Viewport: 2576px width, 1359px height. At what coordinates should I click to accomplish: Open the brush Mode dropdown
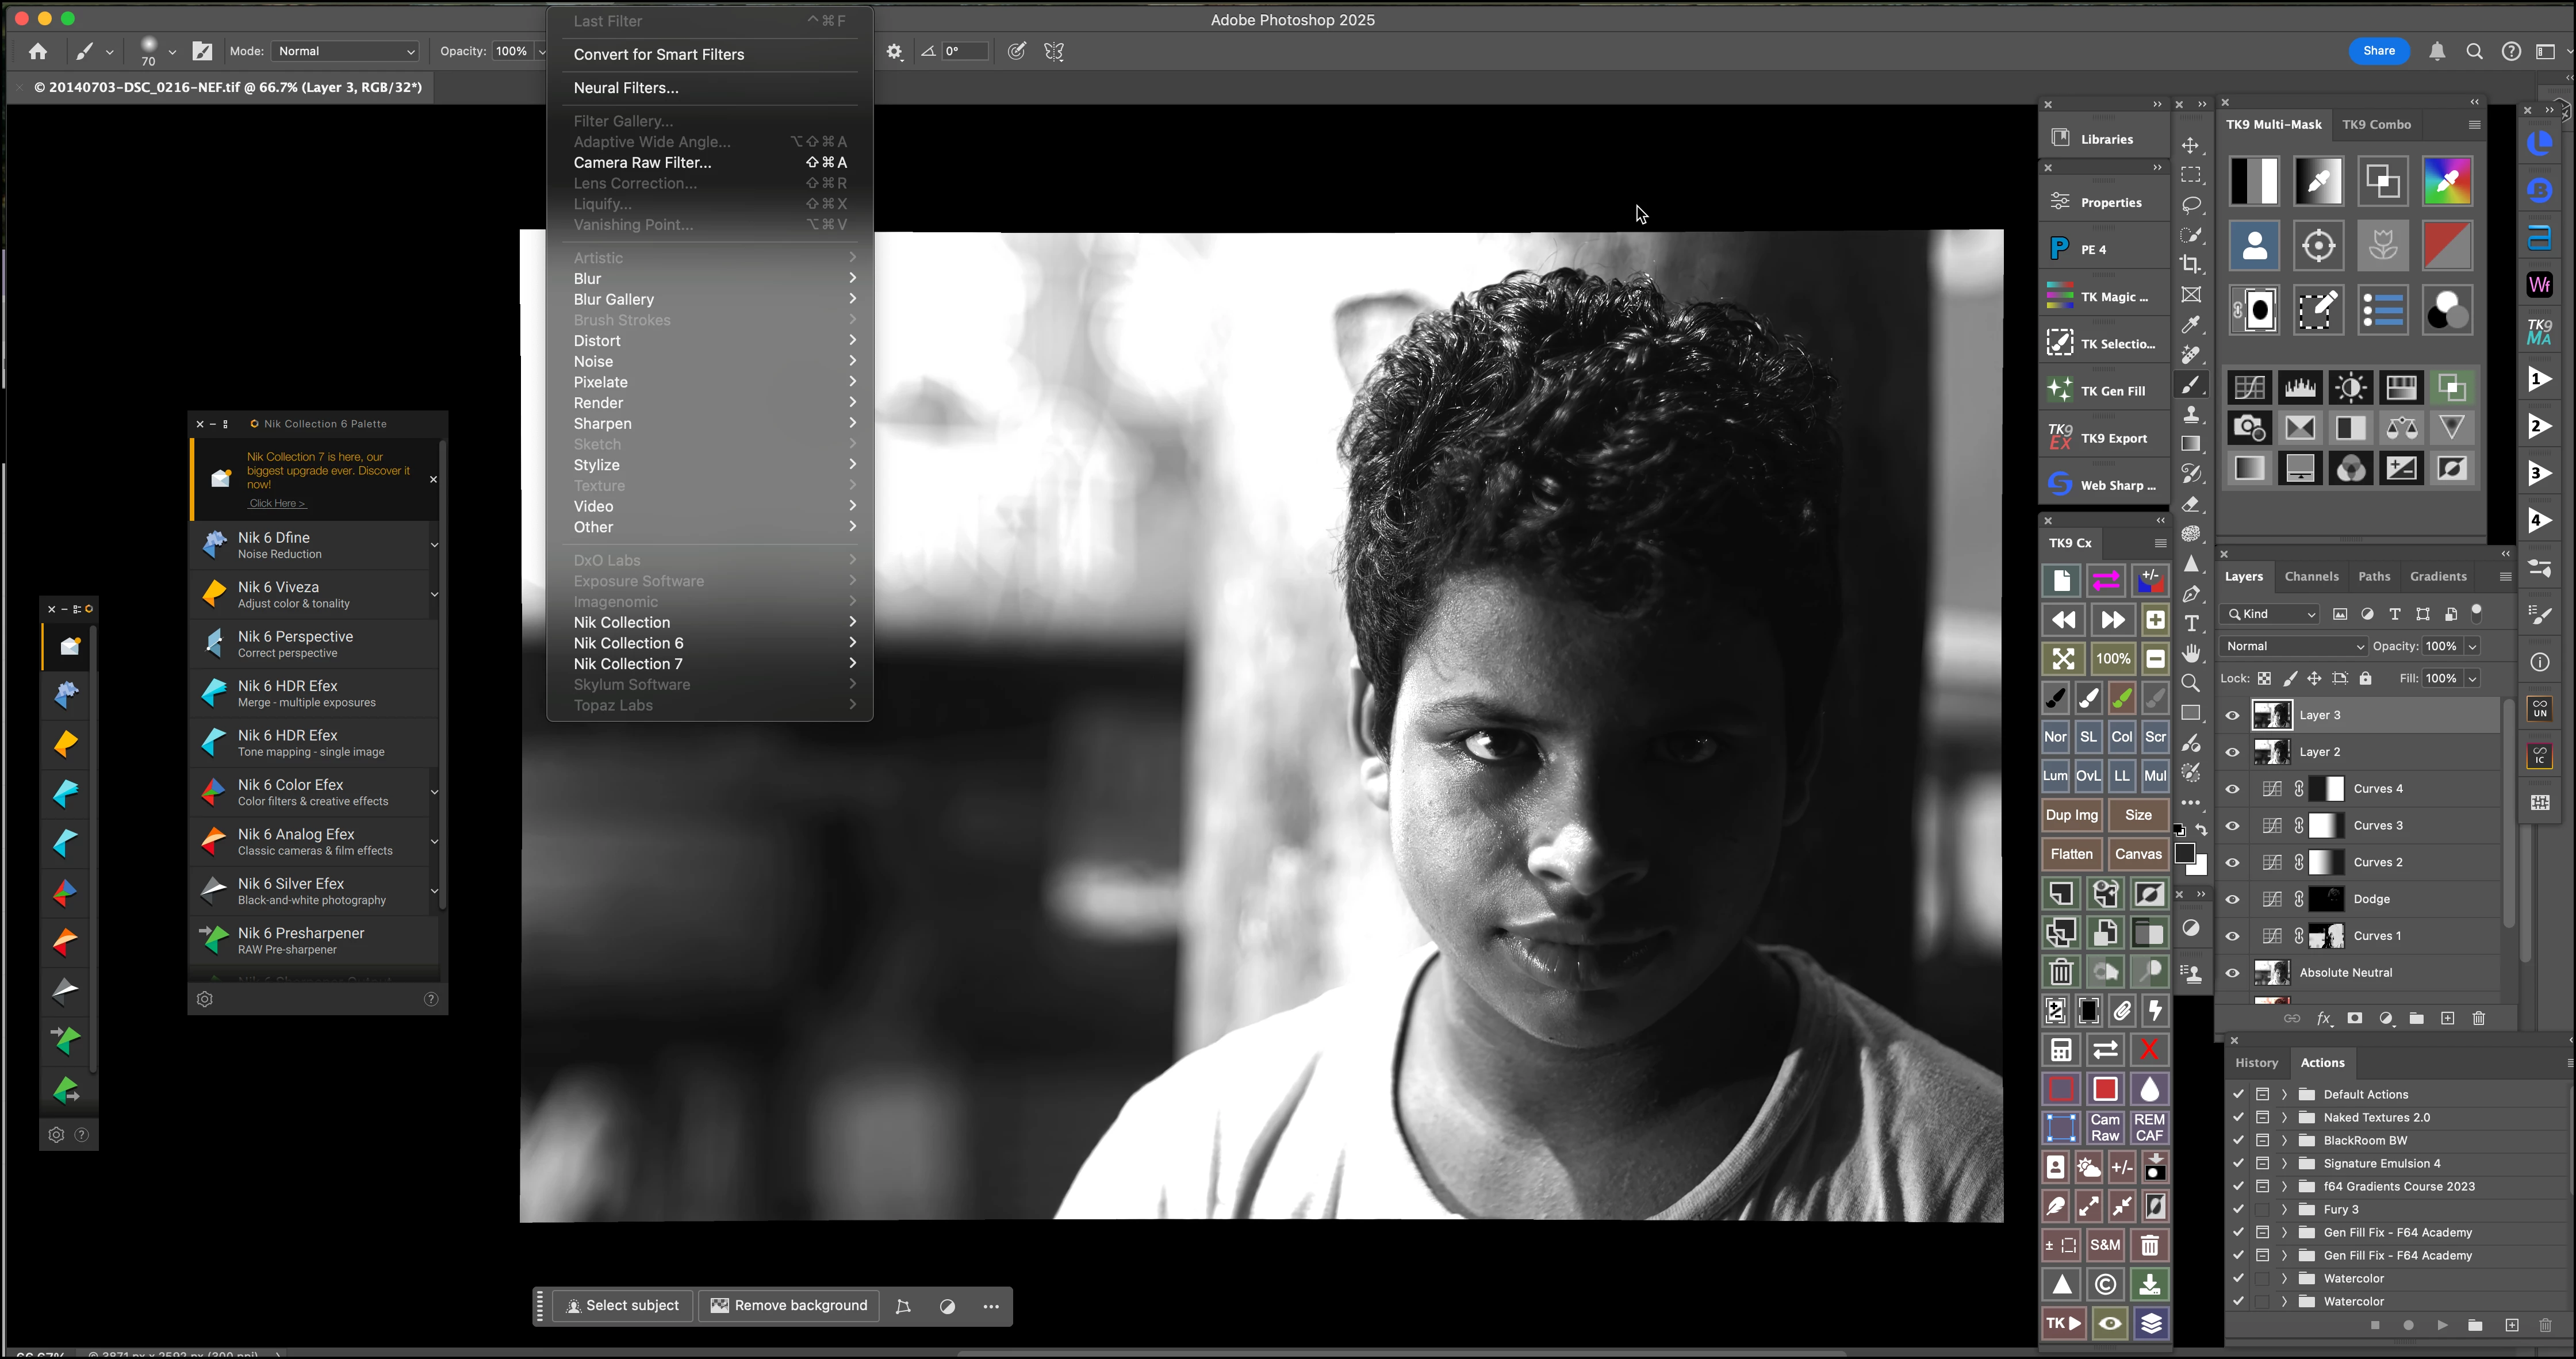[x=345, y=51]
